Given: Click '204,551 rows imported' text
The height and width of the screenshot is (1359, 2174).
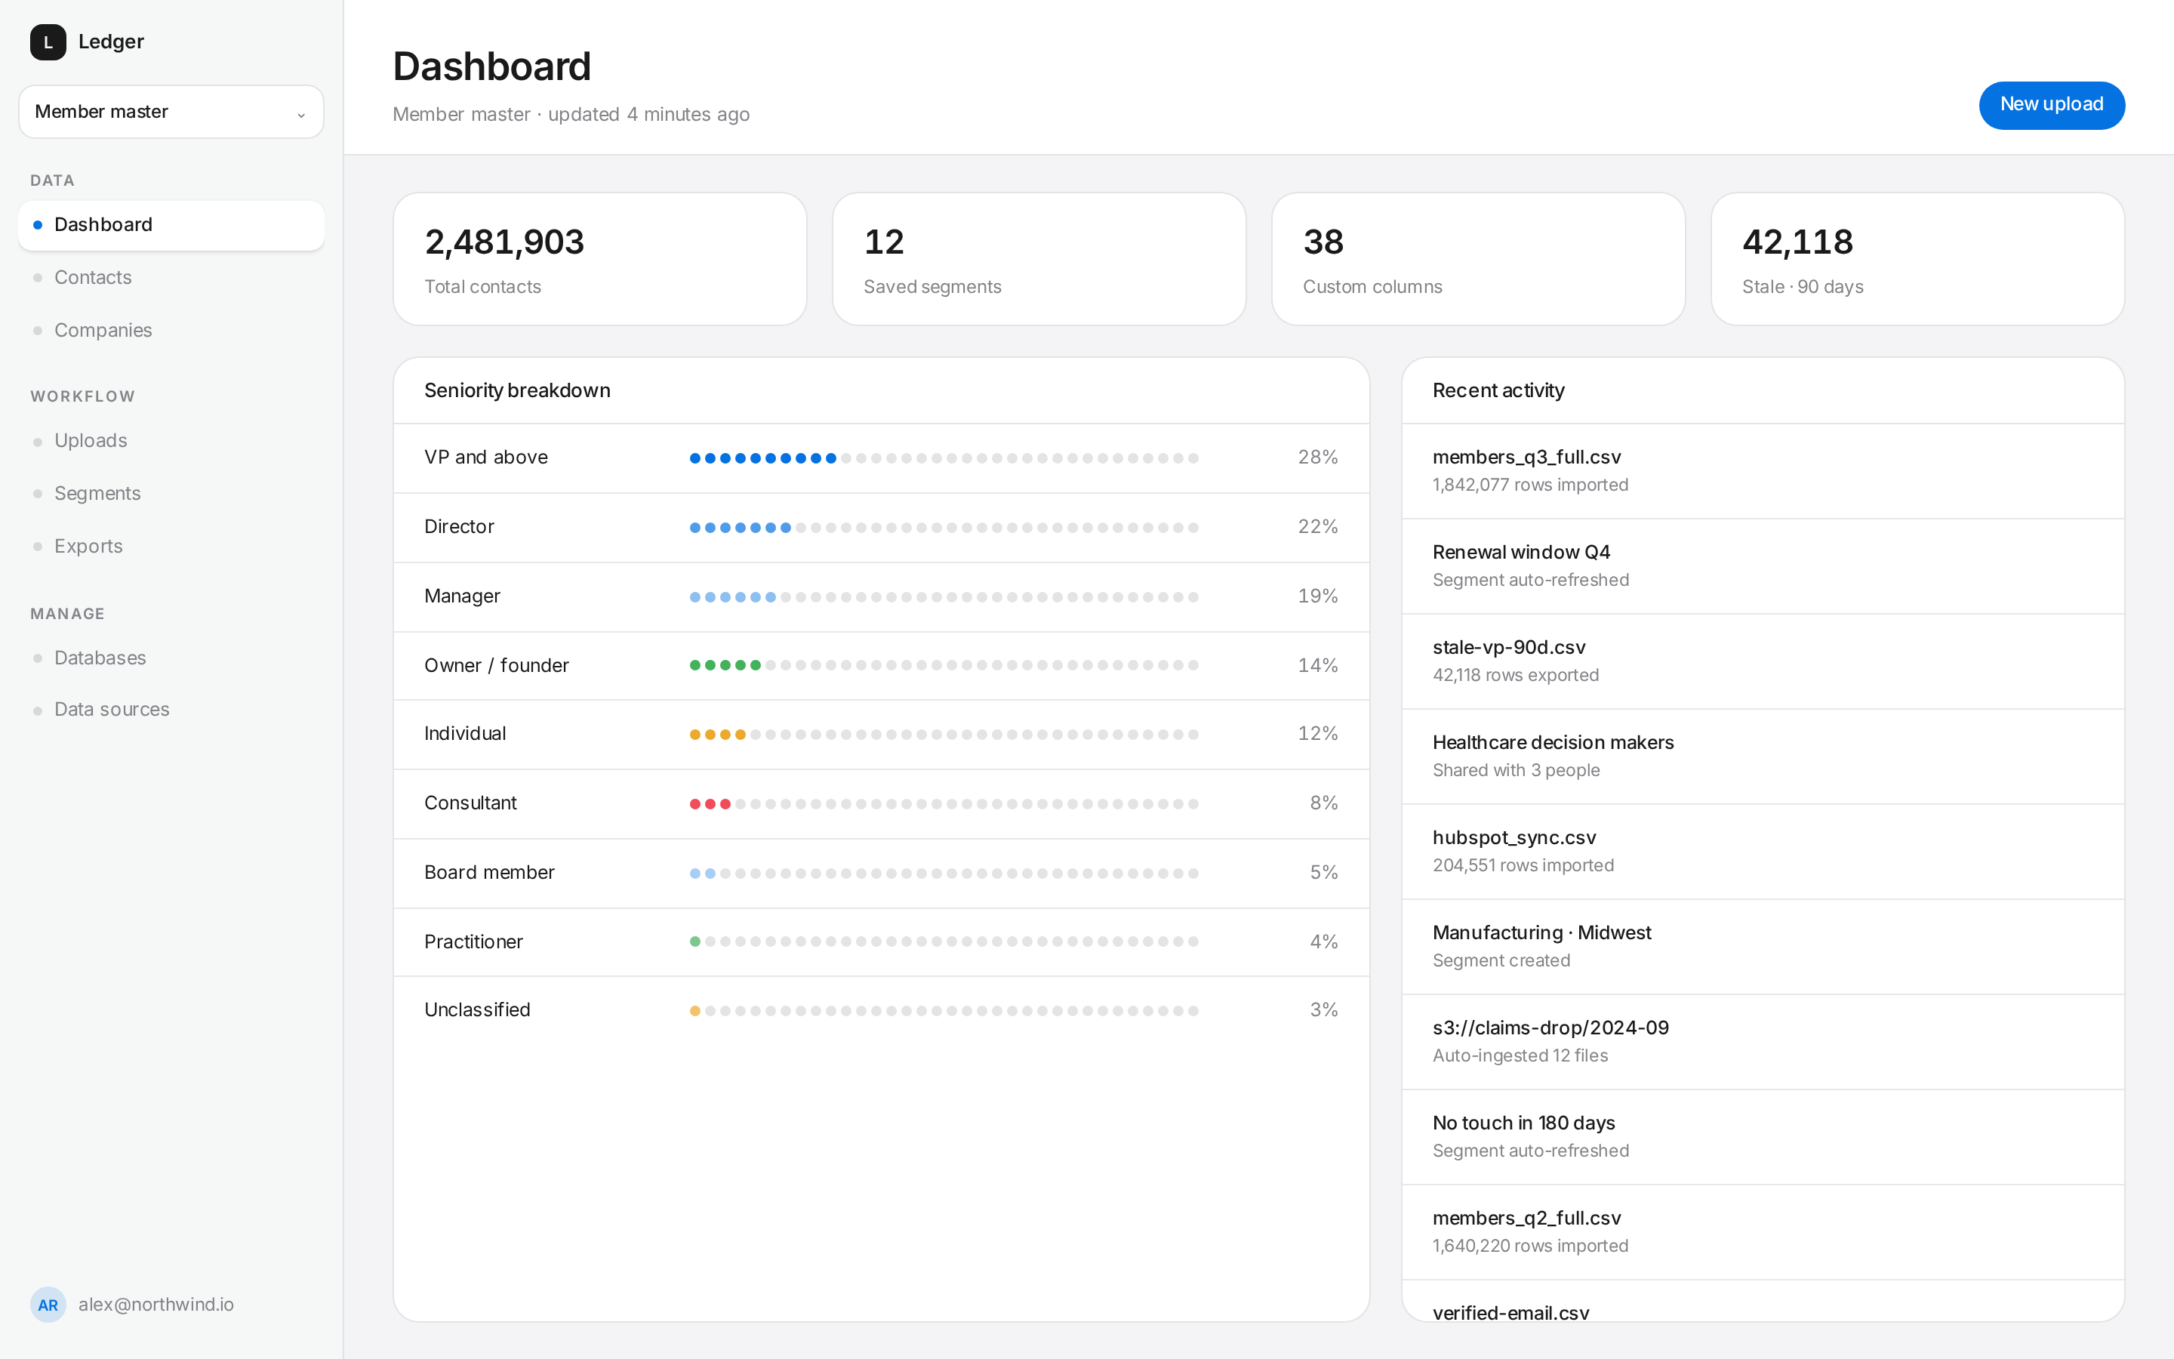Looking at the screenshot, I should tap(1523, 865).
